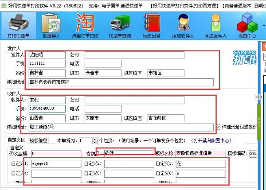
Task: Click recipient 详细地址 field 职工新街3号
Action: (121, 127)
